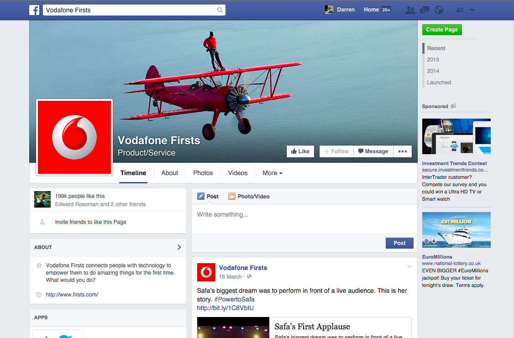Open the http://www.firsts.com/ link
514x338 pixels.
[72, 295]
